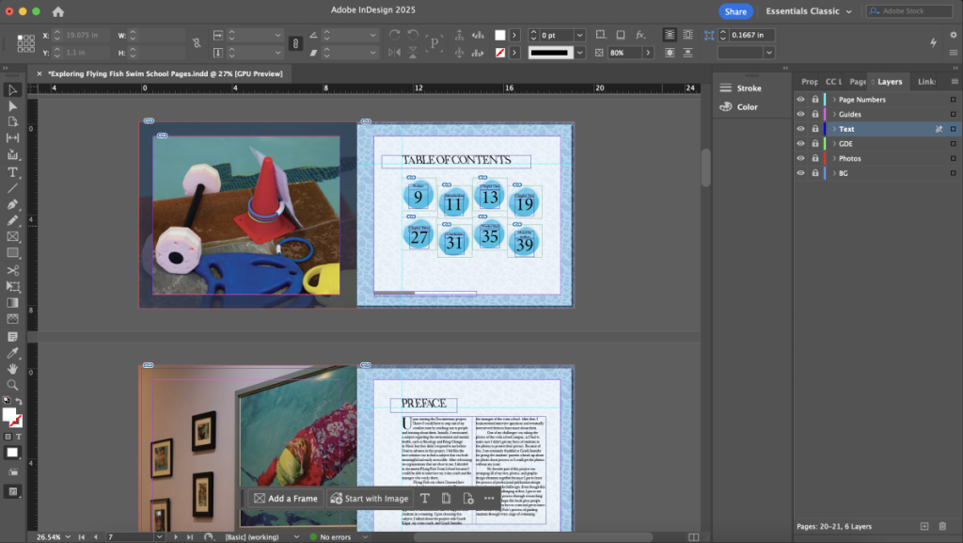Expand the GDE layer
Screen dimensions: 963x543
pyautogui.click(x=834, y=144)
